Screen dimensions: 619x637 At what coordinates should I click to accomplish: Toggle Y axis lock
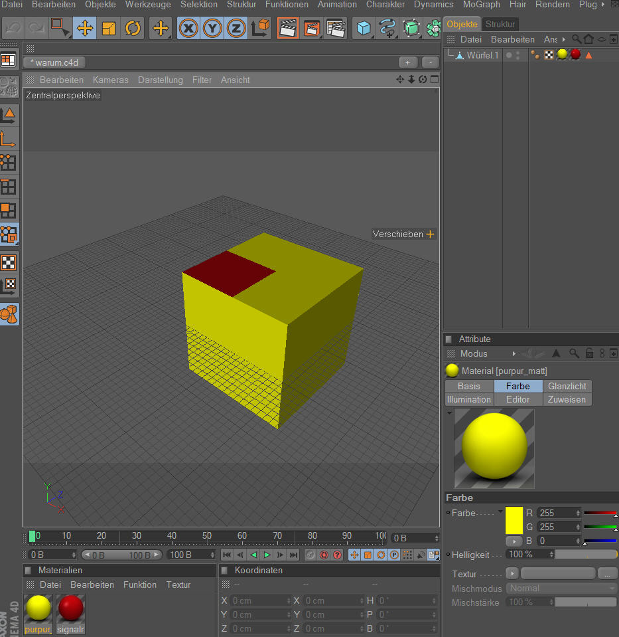[x=212, y=29]
